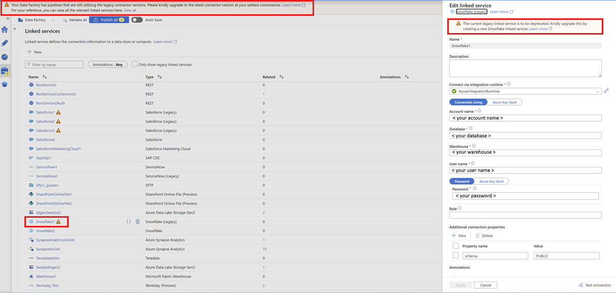Open the RestService2 linked service
The width and height of the screenshot is (616, 293).
click(x=46, y=85)
